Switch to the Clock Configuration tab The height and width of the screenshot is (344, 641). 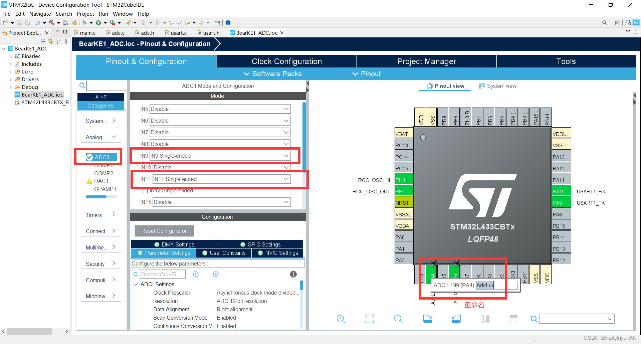(x=286, y=61)
